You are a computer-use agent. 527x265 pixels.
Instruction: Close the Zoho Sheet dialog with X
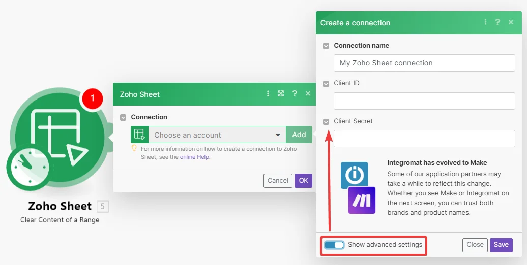click(308, 93)
